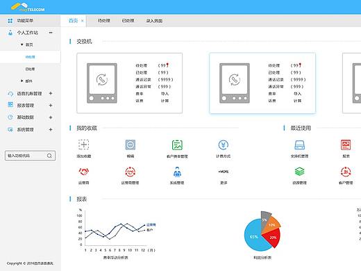
Task: Click the rate fluctuation line chart
Action: tap(117, 233)
